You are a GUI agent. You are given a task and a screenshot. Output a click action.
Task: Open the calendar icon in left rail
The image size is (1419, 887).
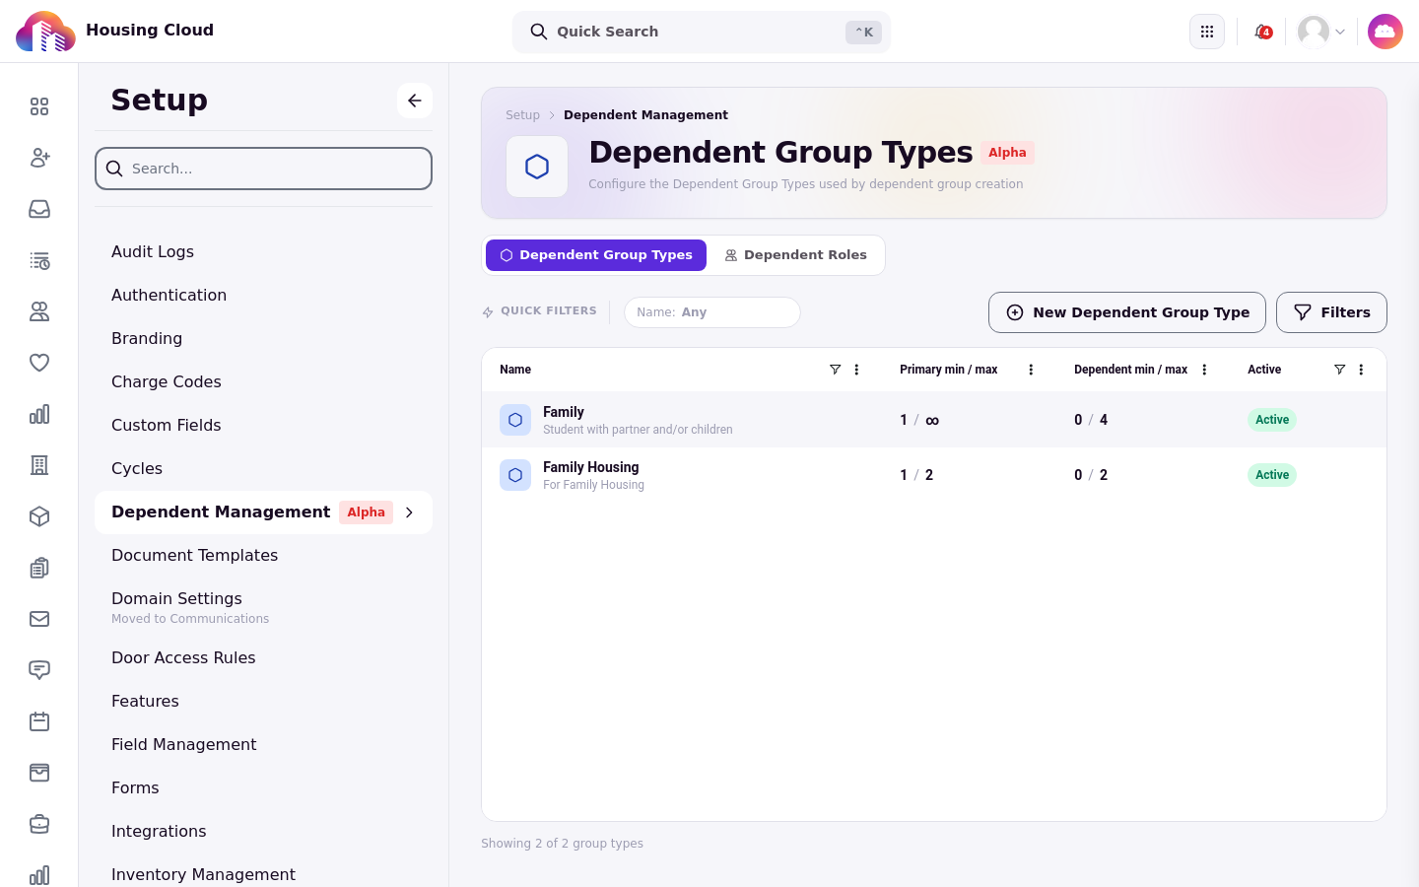pos(39,721)
